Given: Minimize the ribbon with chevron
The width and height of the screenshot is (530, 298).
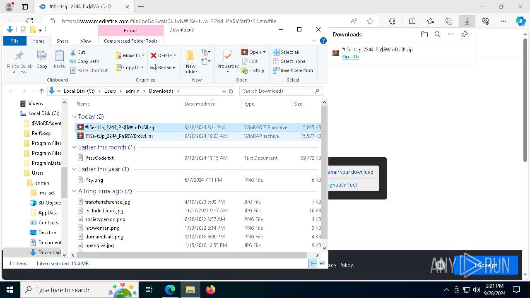Looking at the screenshot, I should (x=315, y=41).
